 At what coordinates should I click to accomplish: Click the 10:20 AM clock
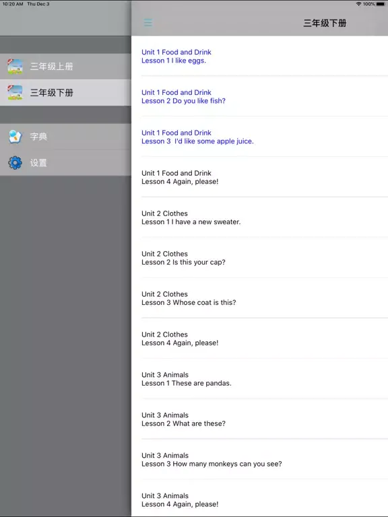(13, 4)
